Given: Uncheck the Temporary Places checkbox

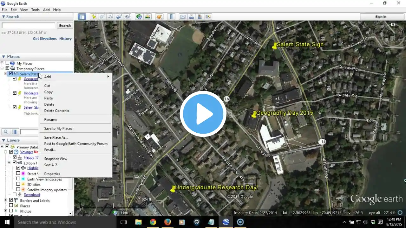Looking at the screenshot, I should click(x=7, y=68).
